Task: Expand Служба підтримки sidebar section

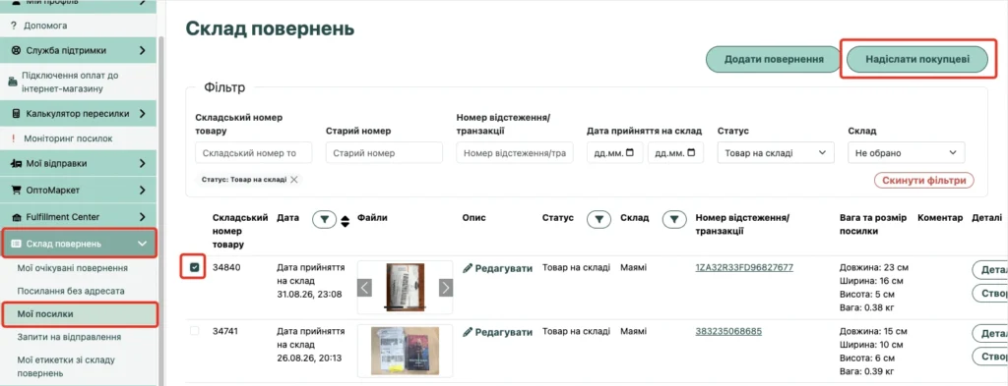Action: (x=78, y=50)
